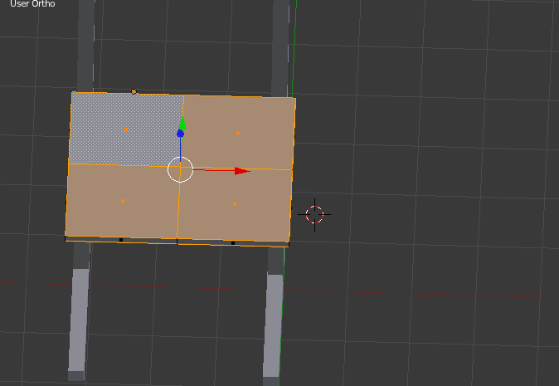Click the light gray right front chair leg
The height and width of the screenshot is (386, 559).
coord(274,325)
